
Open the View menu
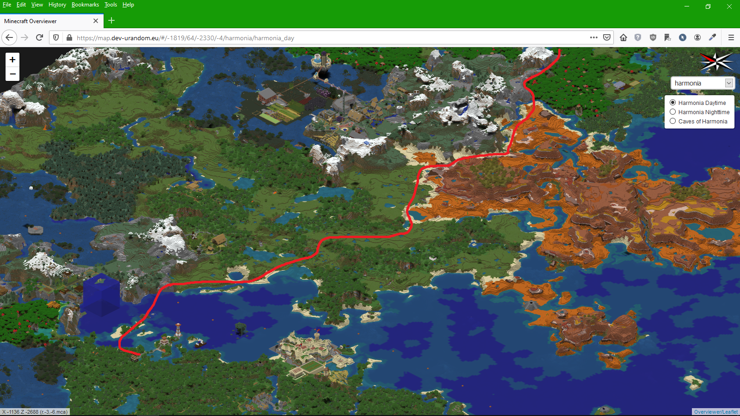(x=37, y=5)
